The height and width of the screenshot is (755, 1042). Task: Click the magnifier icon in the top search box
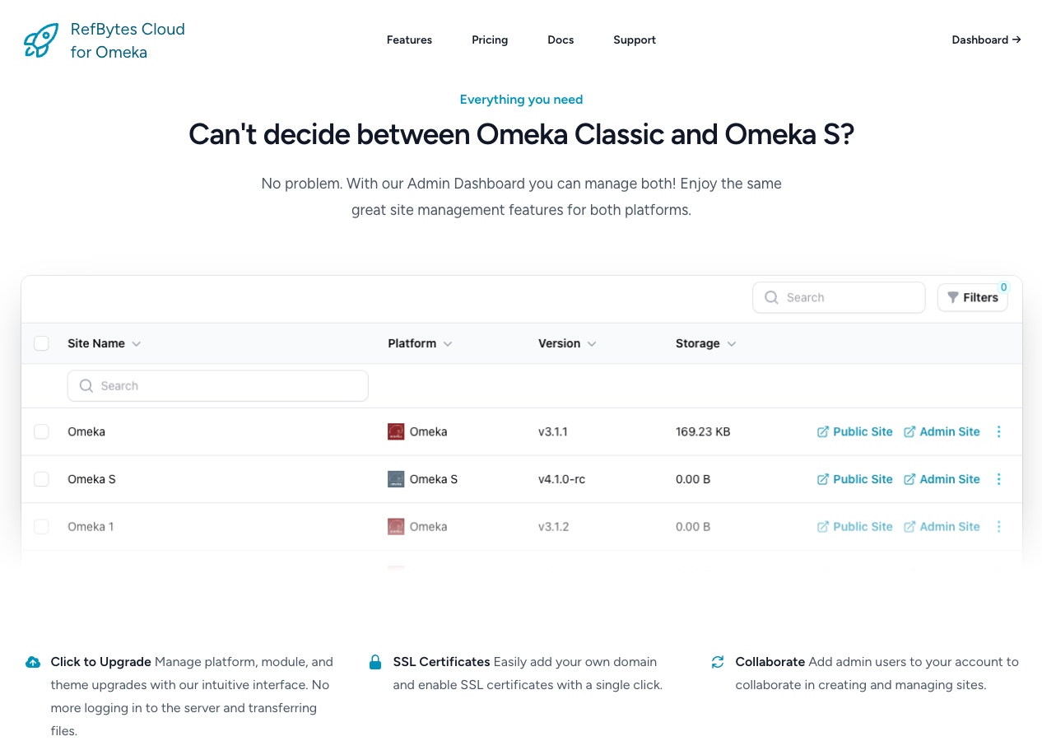(771, 297)
